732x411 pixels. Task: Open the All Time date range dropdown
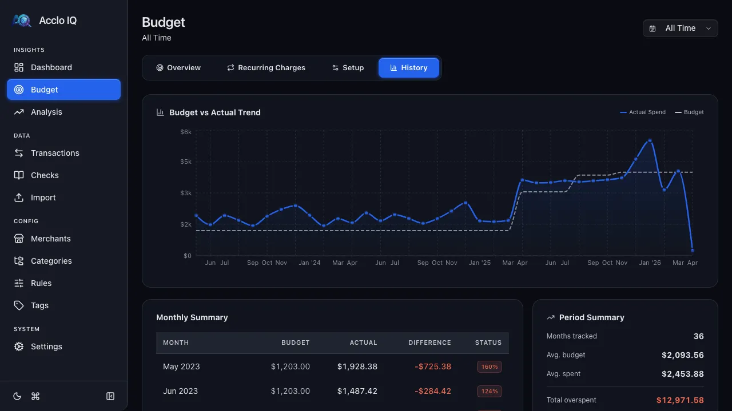coord(681,28)
